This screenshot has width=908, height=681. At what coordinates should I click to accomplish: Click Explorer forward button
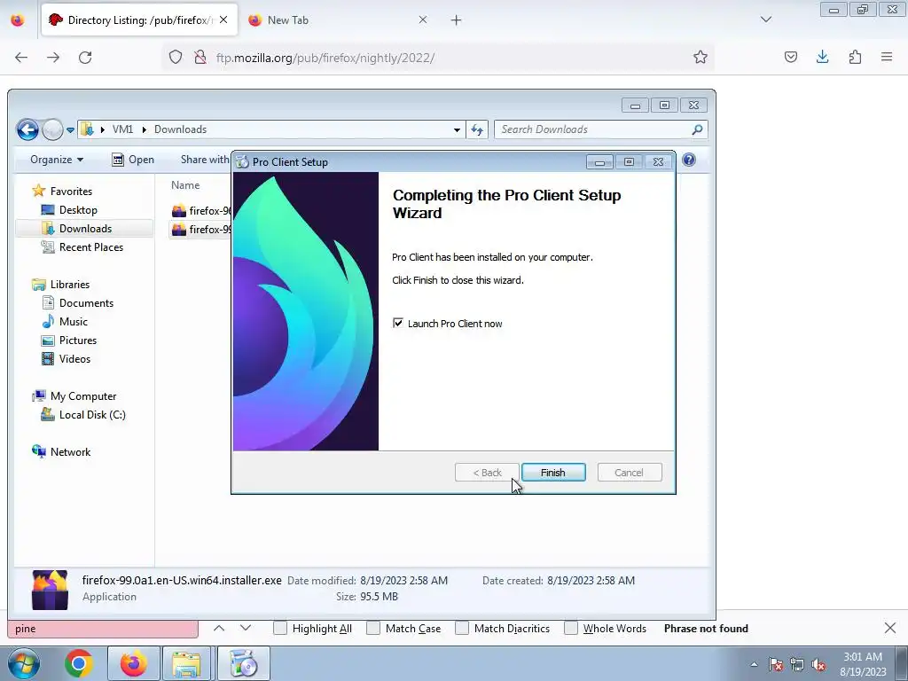point(52,129)
